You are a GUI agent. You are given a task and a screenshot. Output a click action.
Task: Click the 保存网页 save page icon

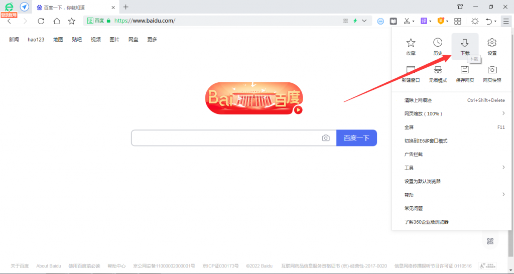point(465,74)
